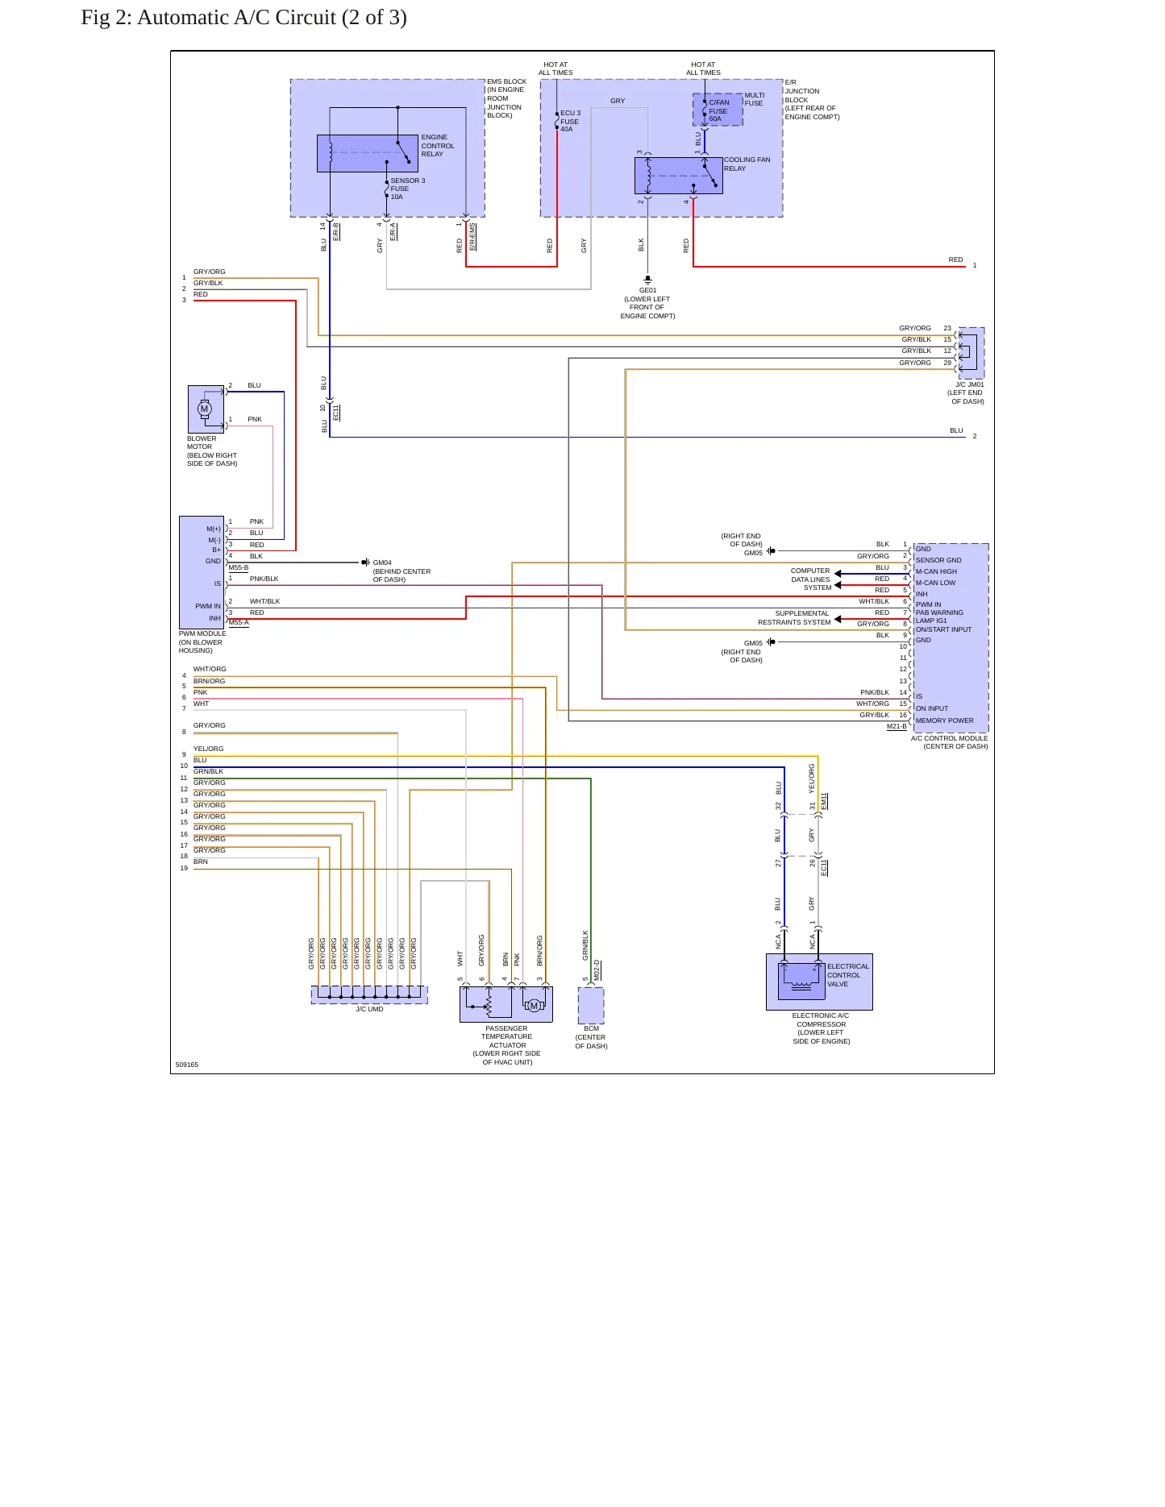Click the GM04 ground symbol
The height and width of the screenshot is (1507, 1165).
click(365, 563)
